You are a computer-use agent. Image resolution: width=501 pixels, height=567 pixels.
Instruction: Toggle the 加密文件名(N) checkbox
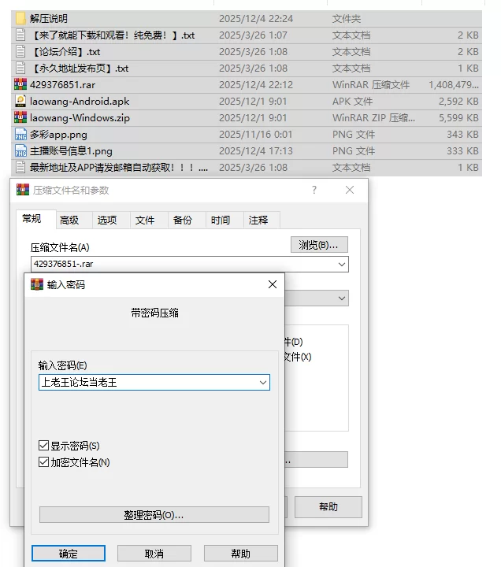43,462
